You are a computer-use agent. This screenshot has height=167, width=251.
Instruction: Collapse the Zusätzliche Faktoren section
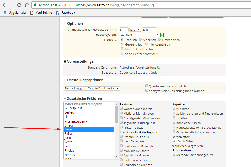coord(65,99)
